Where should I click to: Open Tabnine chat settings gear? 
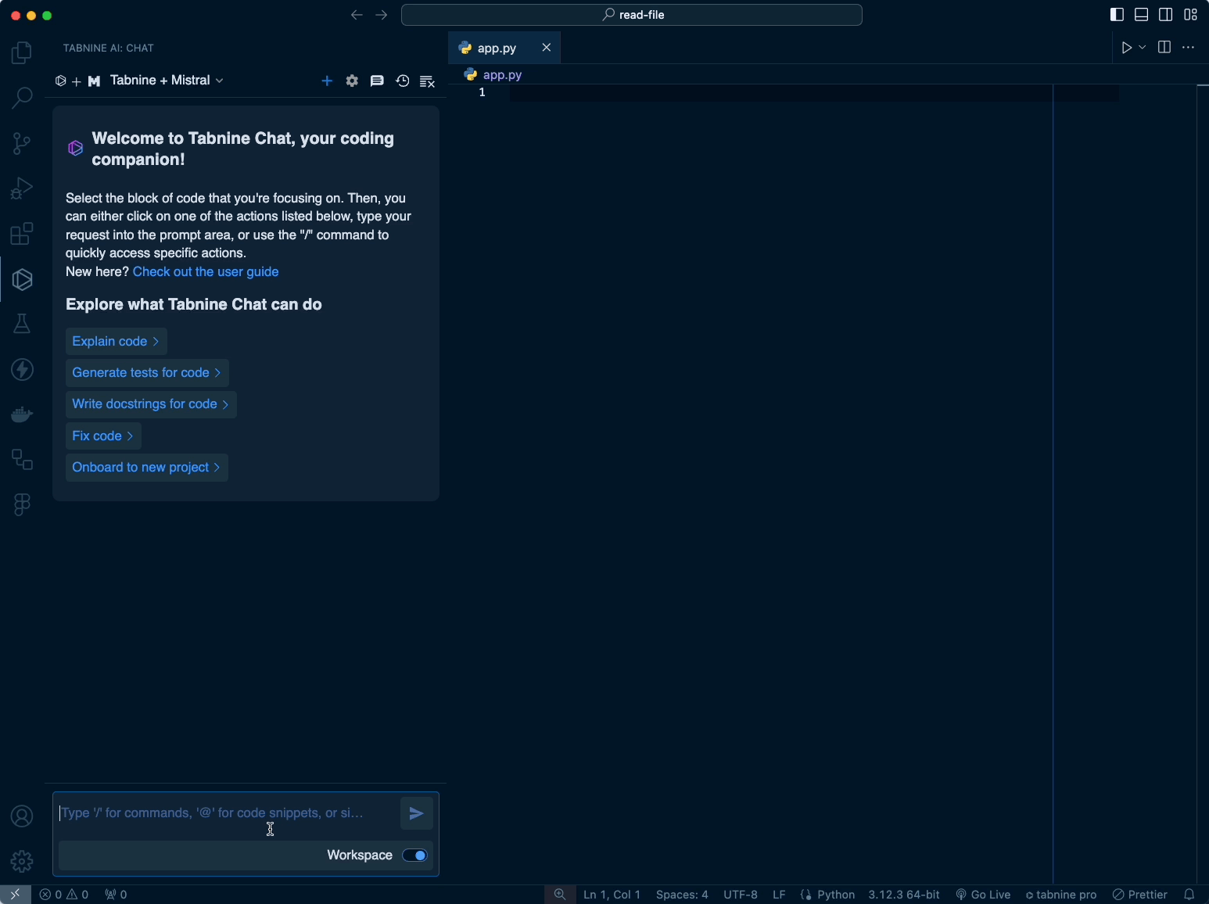click(x=352, y=81)
